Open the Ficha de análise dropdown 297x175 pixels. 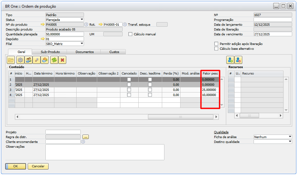290,137
